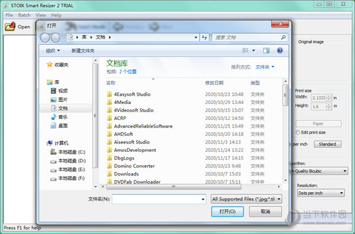Toggle the preview pane icon
Viewport: 355px width, 234px height.
[x=266, y=50]
